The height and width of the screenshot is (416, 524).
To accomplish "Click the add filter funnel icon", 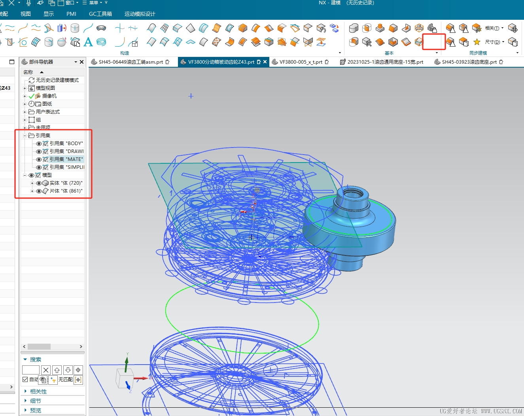I will [53, 380].
